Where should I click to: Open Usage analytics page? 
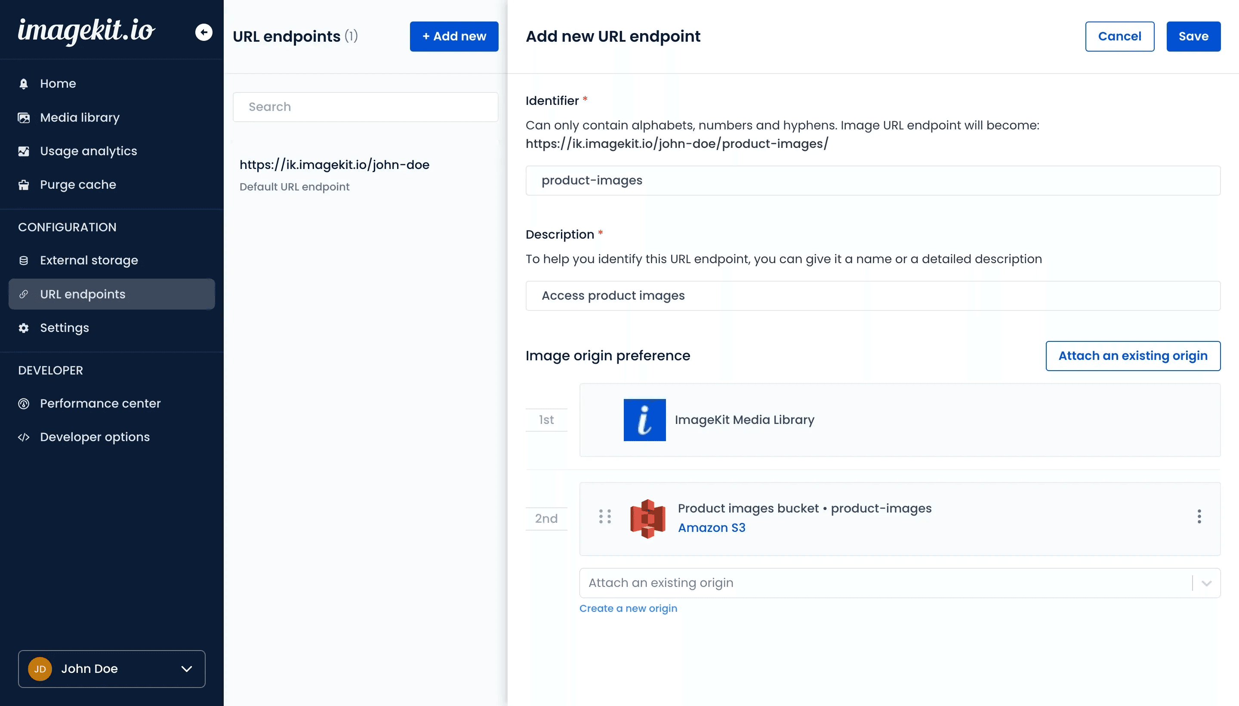[x=88, y=151]
